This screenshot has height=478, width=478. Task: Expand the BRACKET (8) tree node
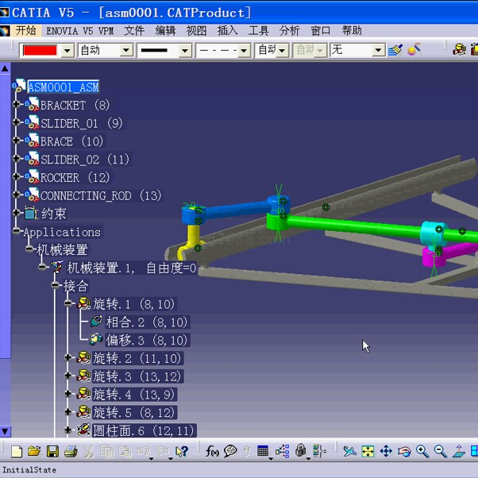coord(17,105)
